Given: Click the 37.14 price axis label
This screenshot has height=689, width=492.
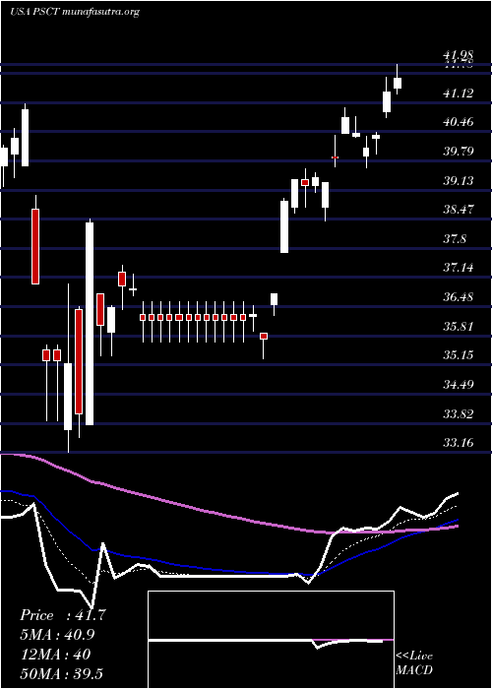Looking at the screenshot, I should pos(459,268).
